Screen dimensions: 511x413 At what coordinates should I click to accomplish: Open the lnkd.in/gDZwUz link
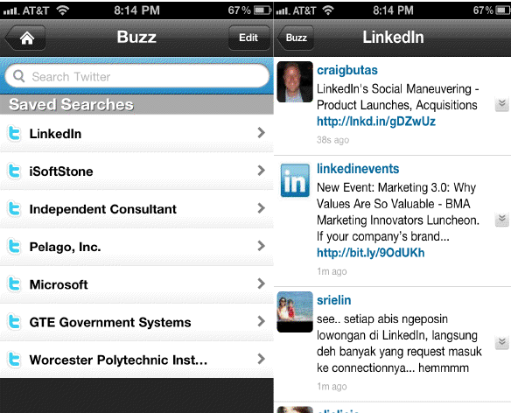tap(376, 122)
